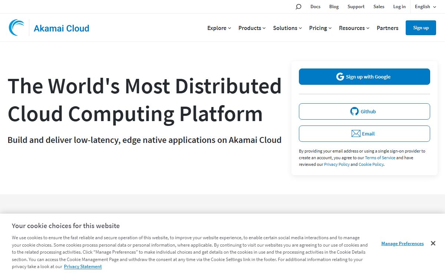Image resolution: width=445 pixels, height=274 pixels.
Task: Close the cookie banner with X
Action: [433, 243]
